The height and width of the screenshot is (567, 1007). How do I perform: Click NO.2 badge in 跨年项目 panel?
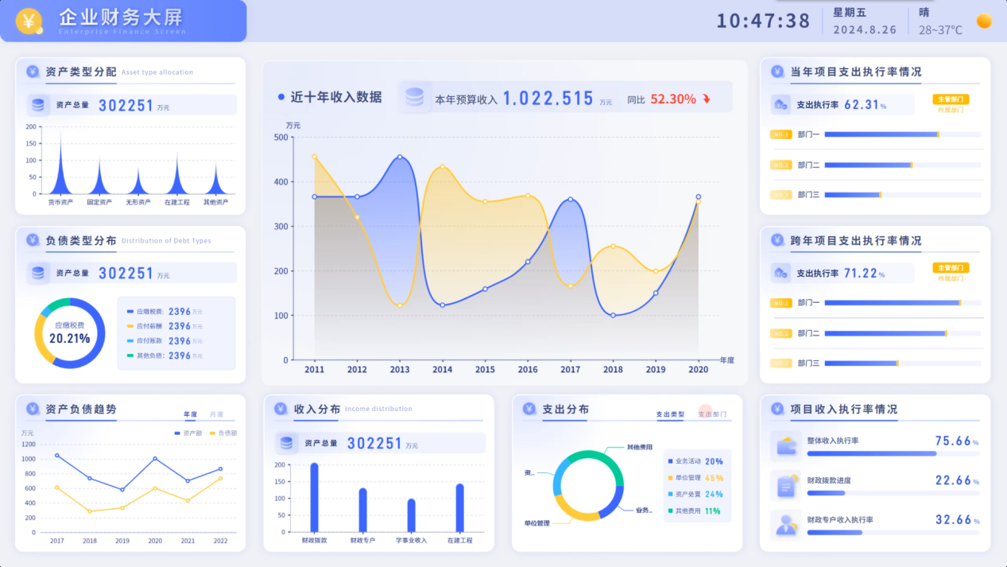(781, 333)
